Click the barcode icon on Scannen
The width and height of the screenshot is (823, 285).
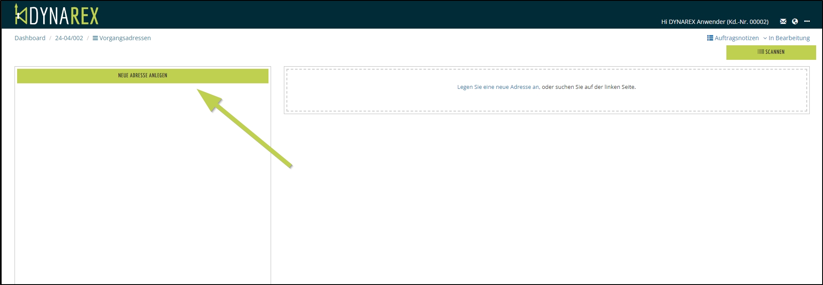761,52
